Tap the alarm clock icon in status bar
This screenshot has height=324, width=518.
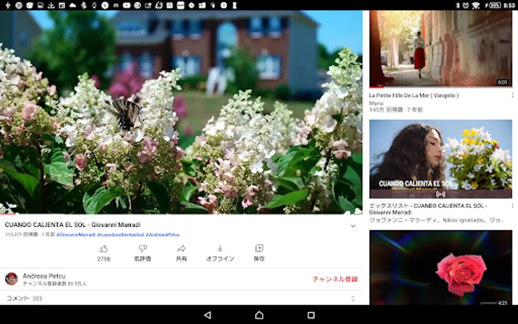tap(466, 5)
